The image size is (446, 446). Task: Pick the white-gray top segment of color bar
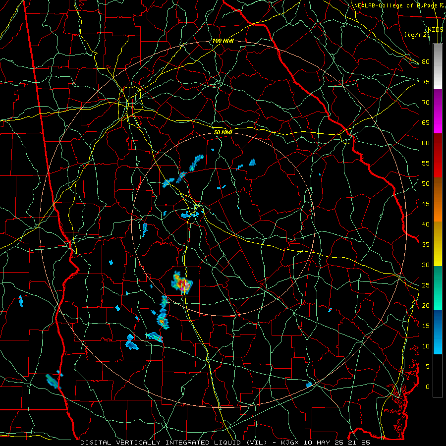click(438, 67)
